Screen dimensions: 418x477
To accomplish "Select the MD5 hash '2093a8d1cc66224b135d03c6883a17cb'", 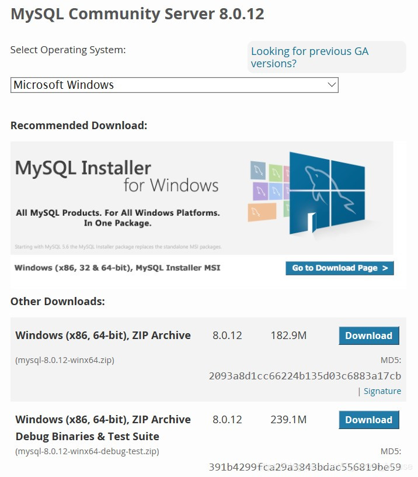I will [x=305, y=376].
